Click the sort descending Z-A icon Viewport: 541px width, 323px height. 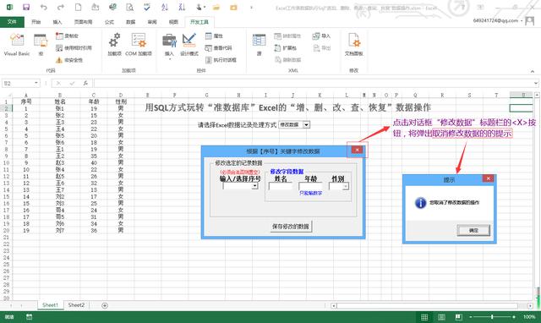182,8
